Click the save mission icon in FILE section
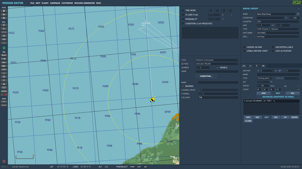The height and width of the screenshot is (169, 302). tap(4, 18)
